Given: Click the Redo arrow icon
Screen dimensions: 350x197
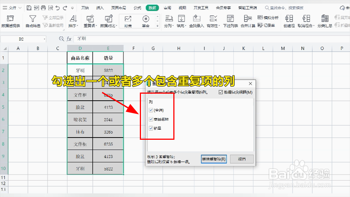Looking at the screenshot, I should point(65,8).
